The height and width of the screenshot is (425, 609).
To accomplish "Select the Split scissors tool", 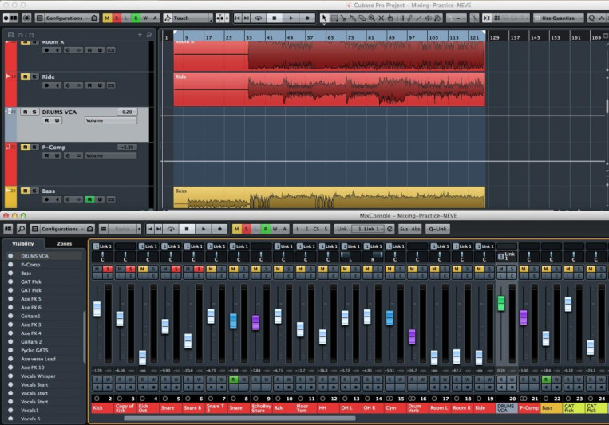I will (343, 18).
